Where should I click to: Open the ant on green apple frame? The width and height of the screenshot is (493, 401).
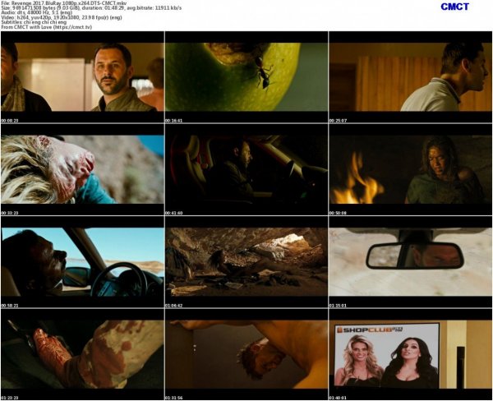pyautogui.click(x=246, y=77)
